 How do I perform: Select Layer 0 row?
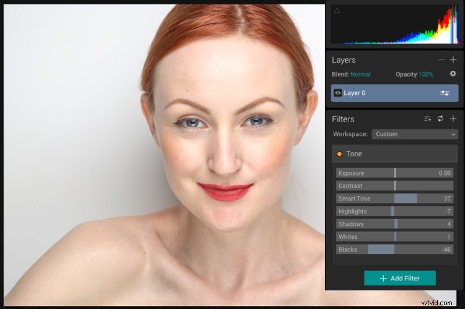[395, 93]
